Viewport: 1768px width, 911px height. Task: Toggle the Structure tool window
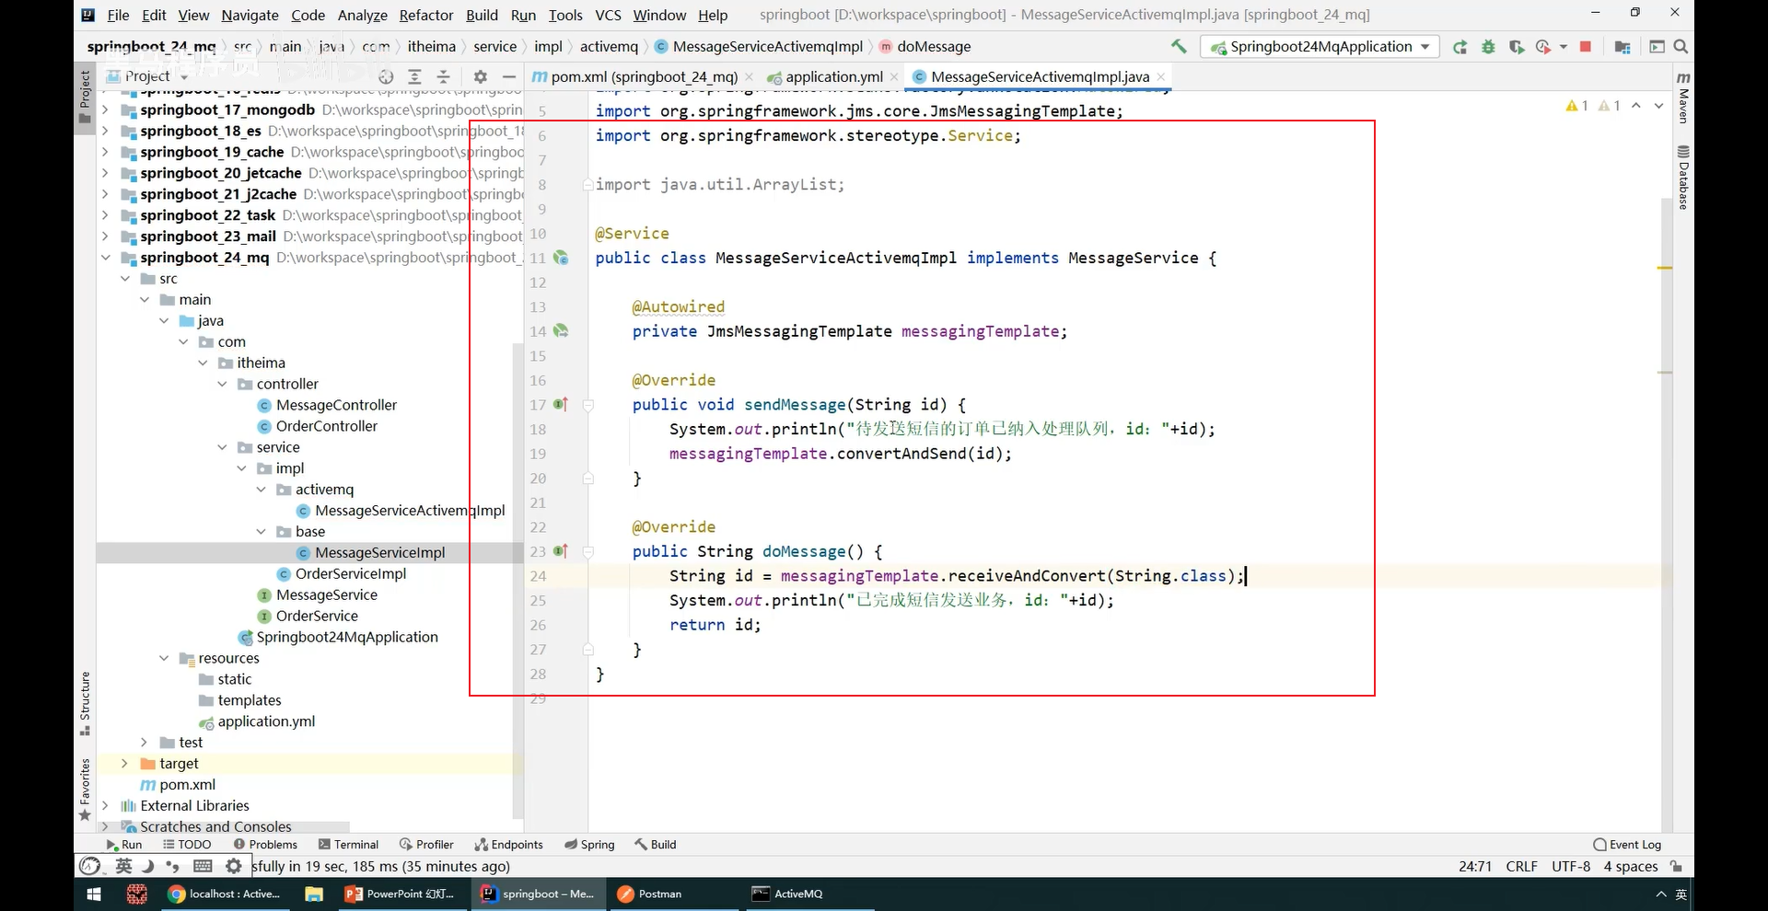coord(85,702)
